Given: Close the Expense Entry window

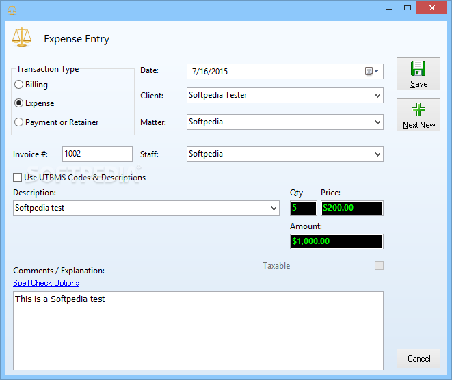Looking at the screenshot, I should point(431,8).
